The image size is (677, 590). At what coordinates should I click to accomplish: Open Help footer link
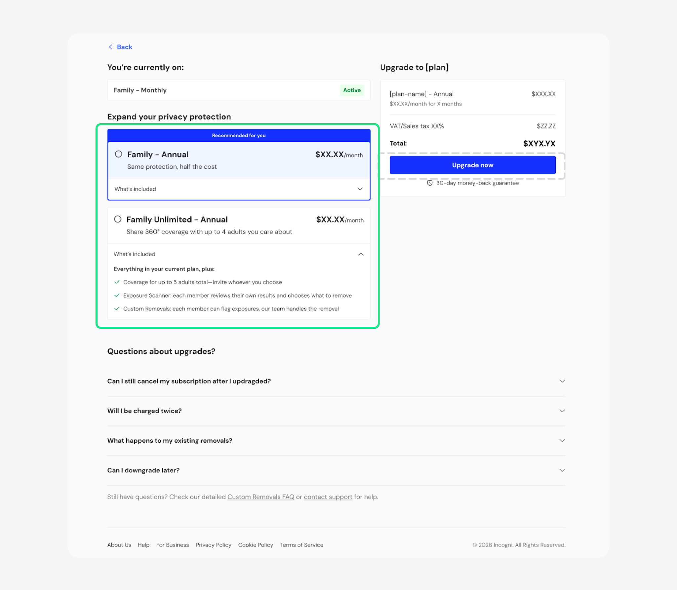tap(143, 545)
